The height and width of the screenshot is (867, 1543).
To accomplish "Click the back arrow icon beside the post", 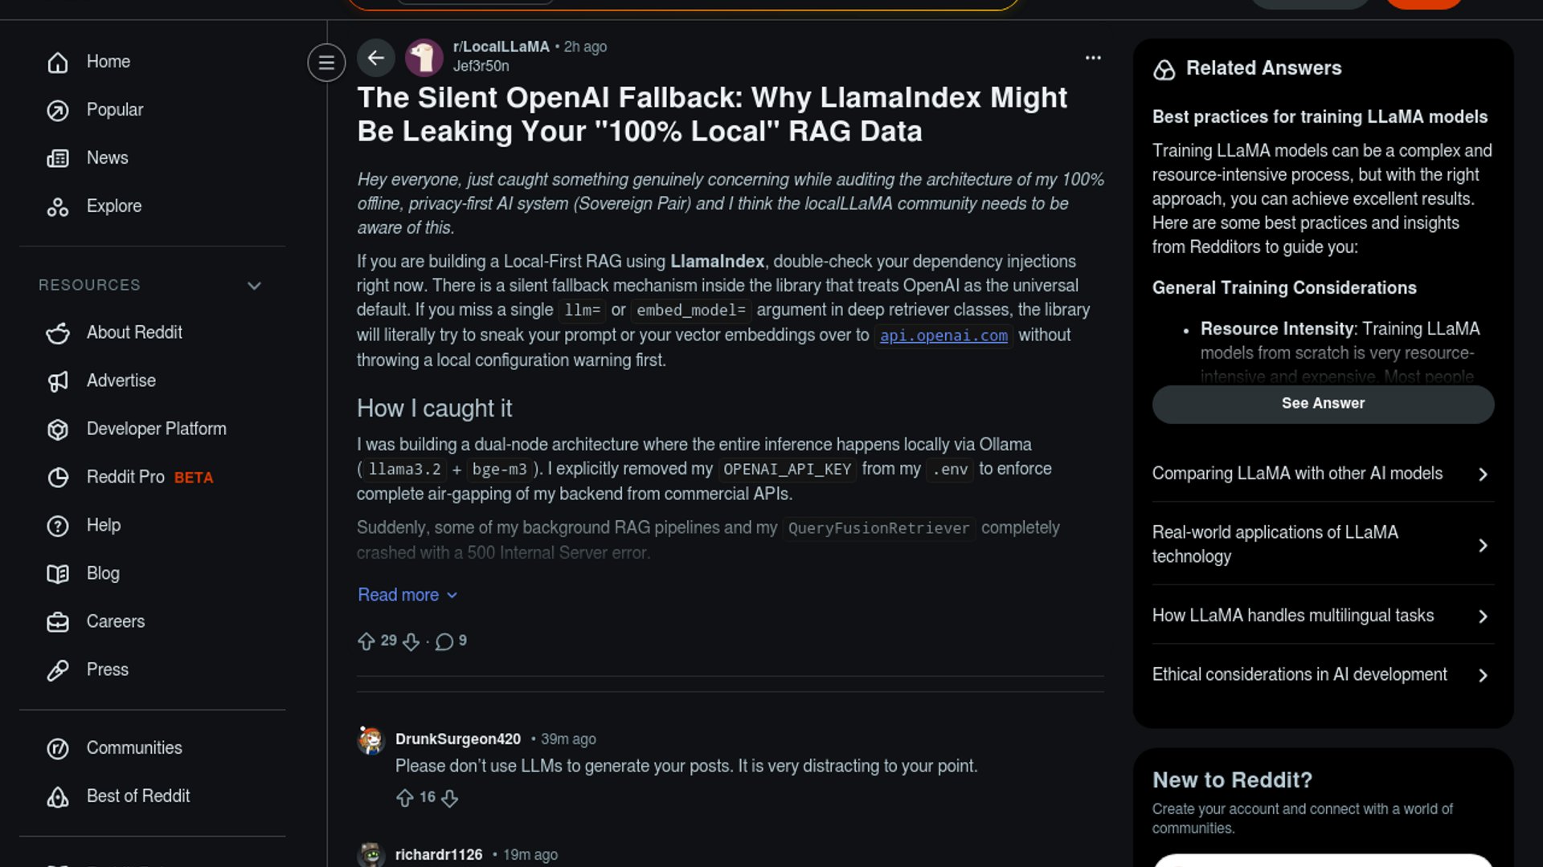I will [x=375, y=58].
